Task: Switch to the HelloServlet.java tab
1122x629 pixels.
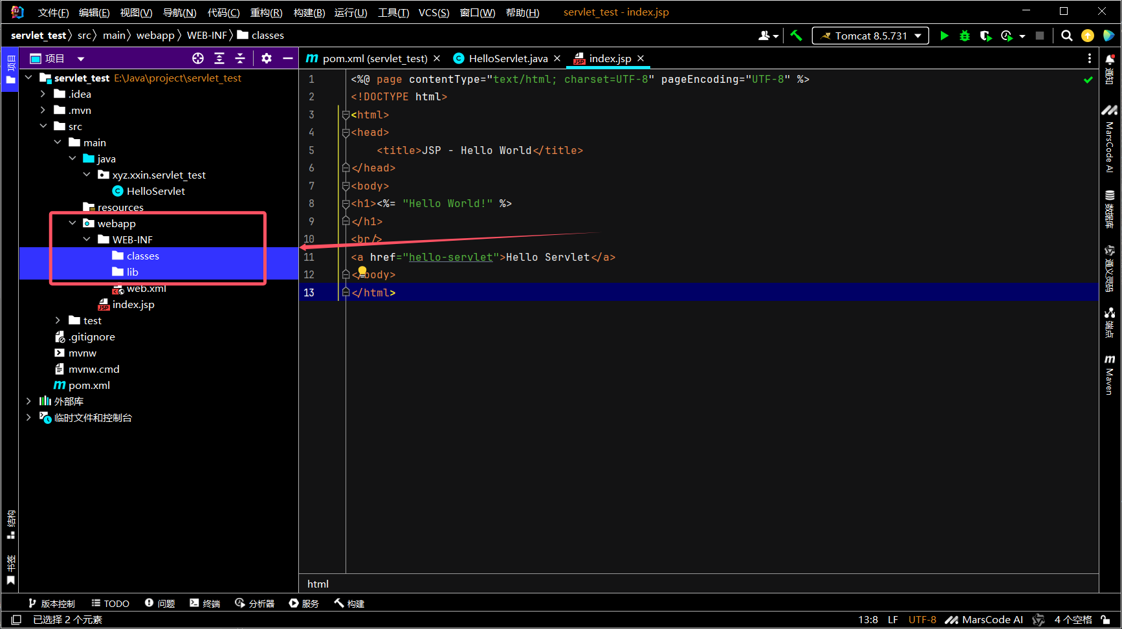Action: 507,59
